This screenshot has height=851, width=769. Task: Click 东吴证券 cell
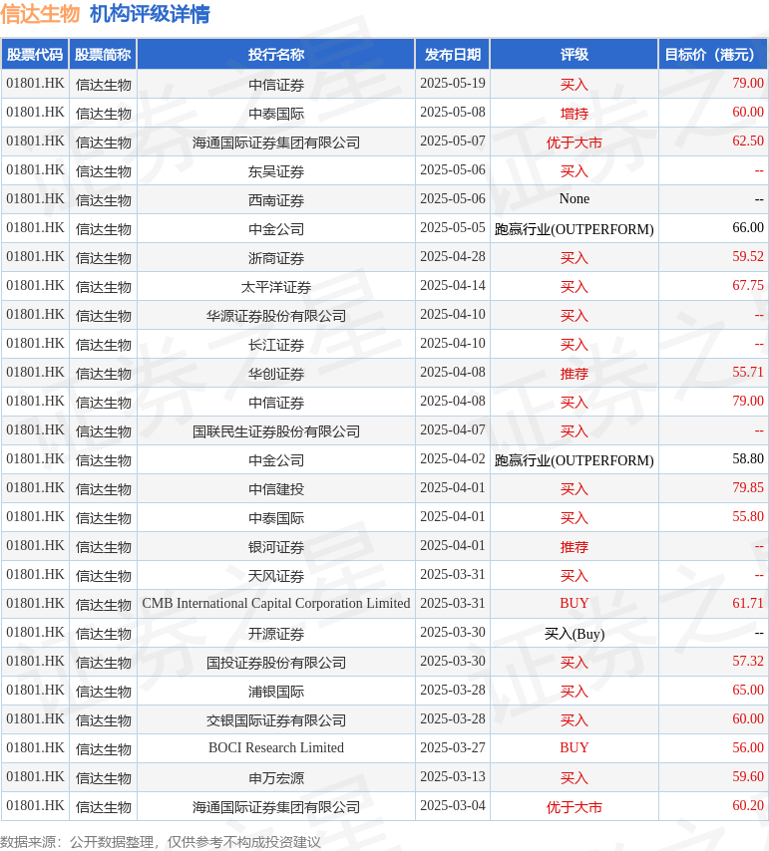[x=276, y=171]
